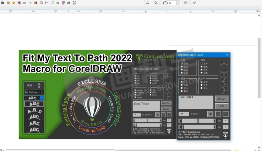This screenshot has height=151, width=262.
Task: Click the upper slider's right arrow
Action: pyautogui.click(x=215, y=121)
